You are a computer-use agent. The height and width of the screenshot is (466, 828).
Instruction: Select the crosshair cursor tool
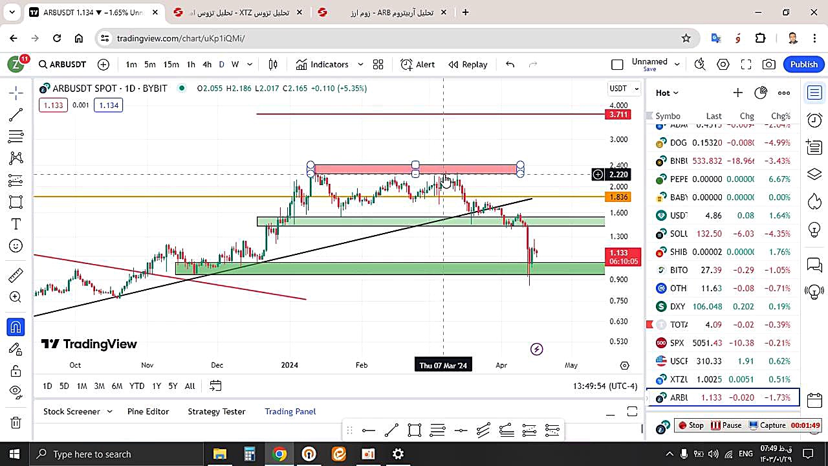[x=16, y=93]
